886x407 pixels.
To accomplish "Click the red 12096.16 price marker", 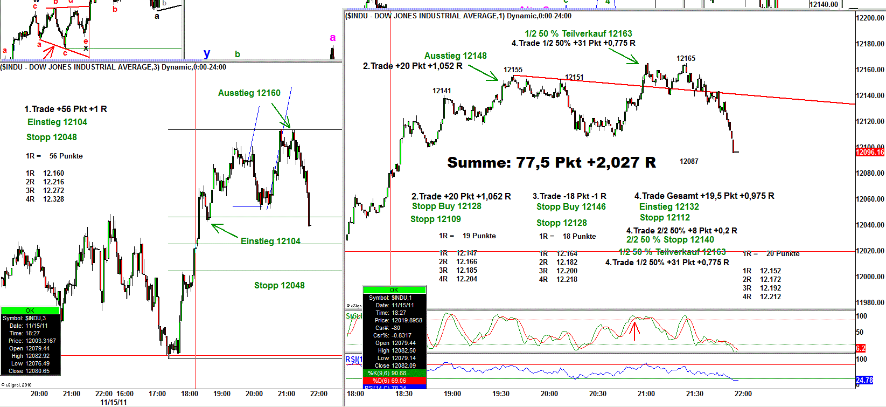I will click(x=870, y=152).
